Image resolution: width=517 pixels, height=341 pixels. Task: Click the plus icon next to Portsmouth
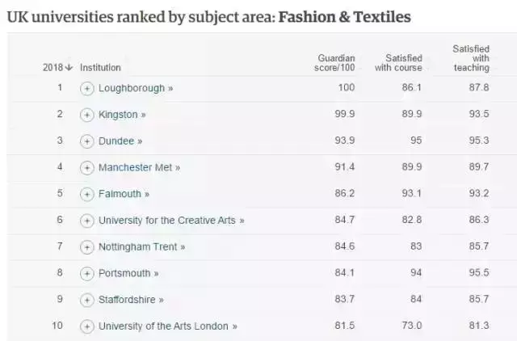click(86, 273)
